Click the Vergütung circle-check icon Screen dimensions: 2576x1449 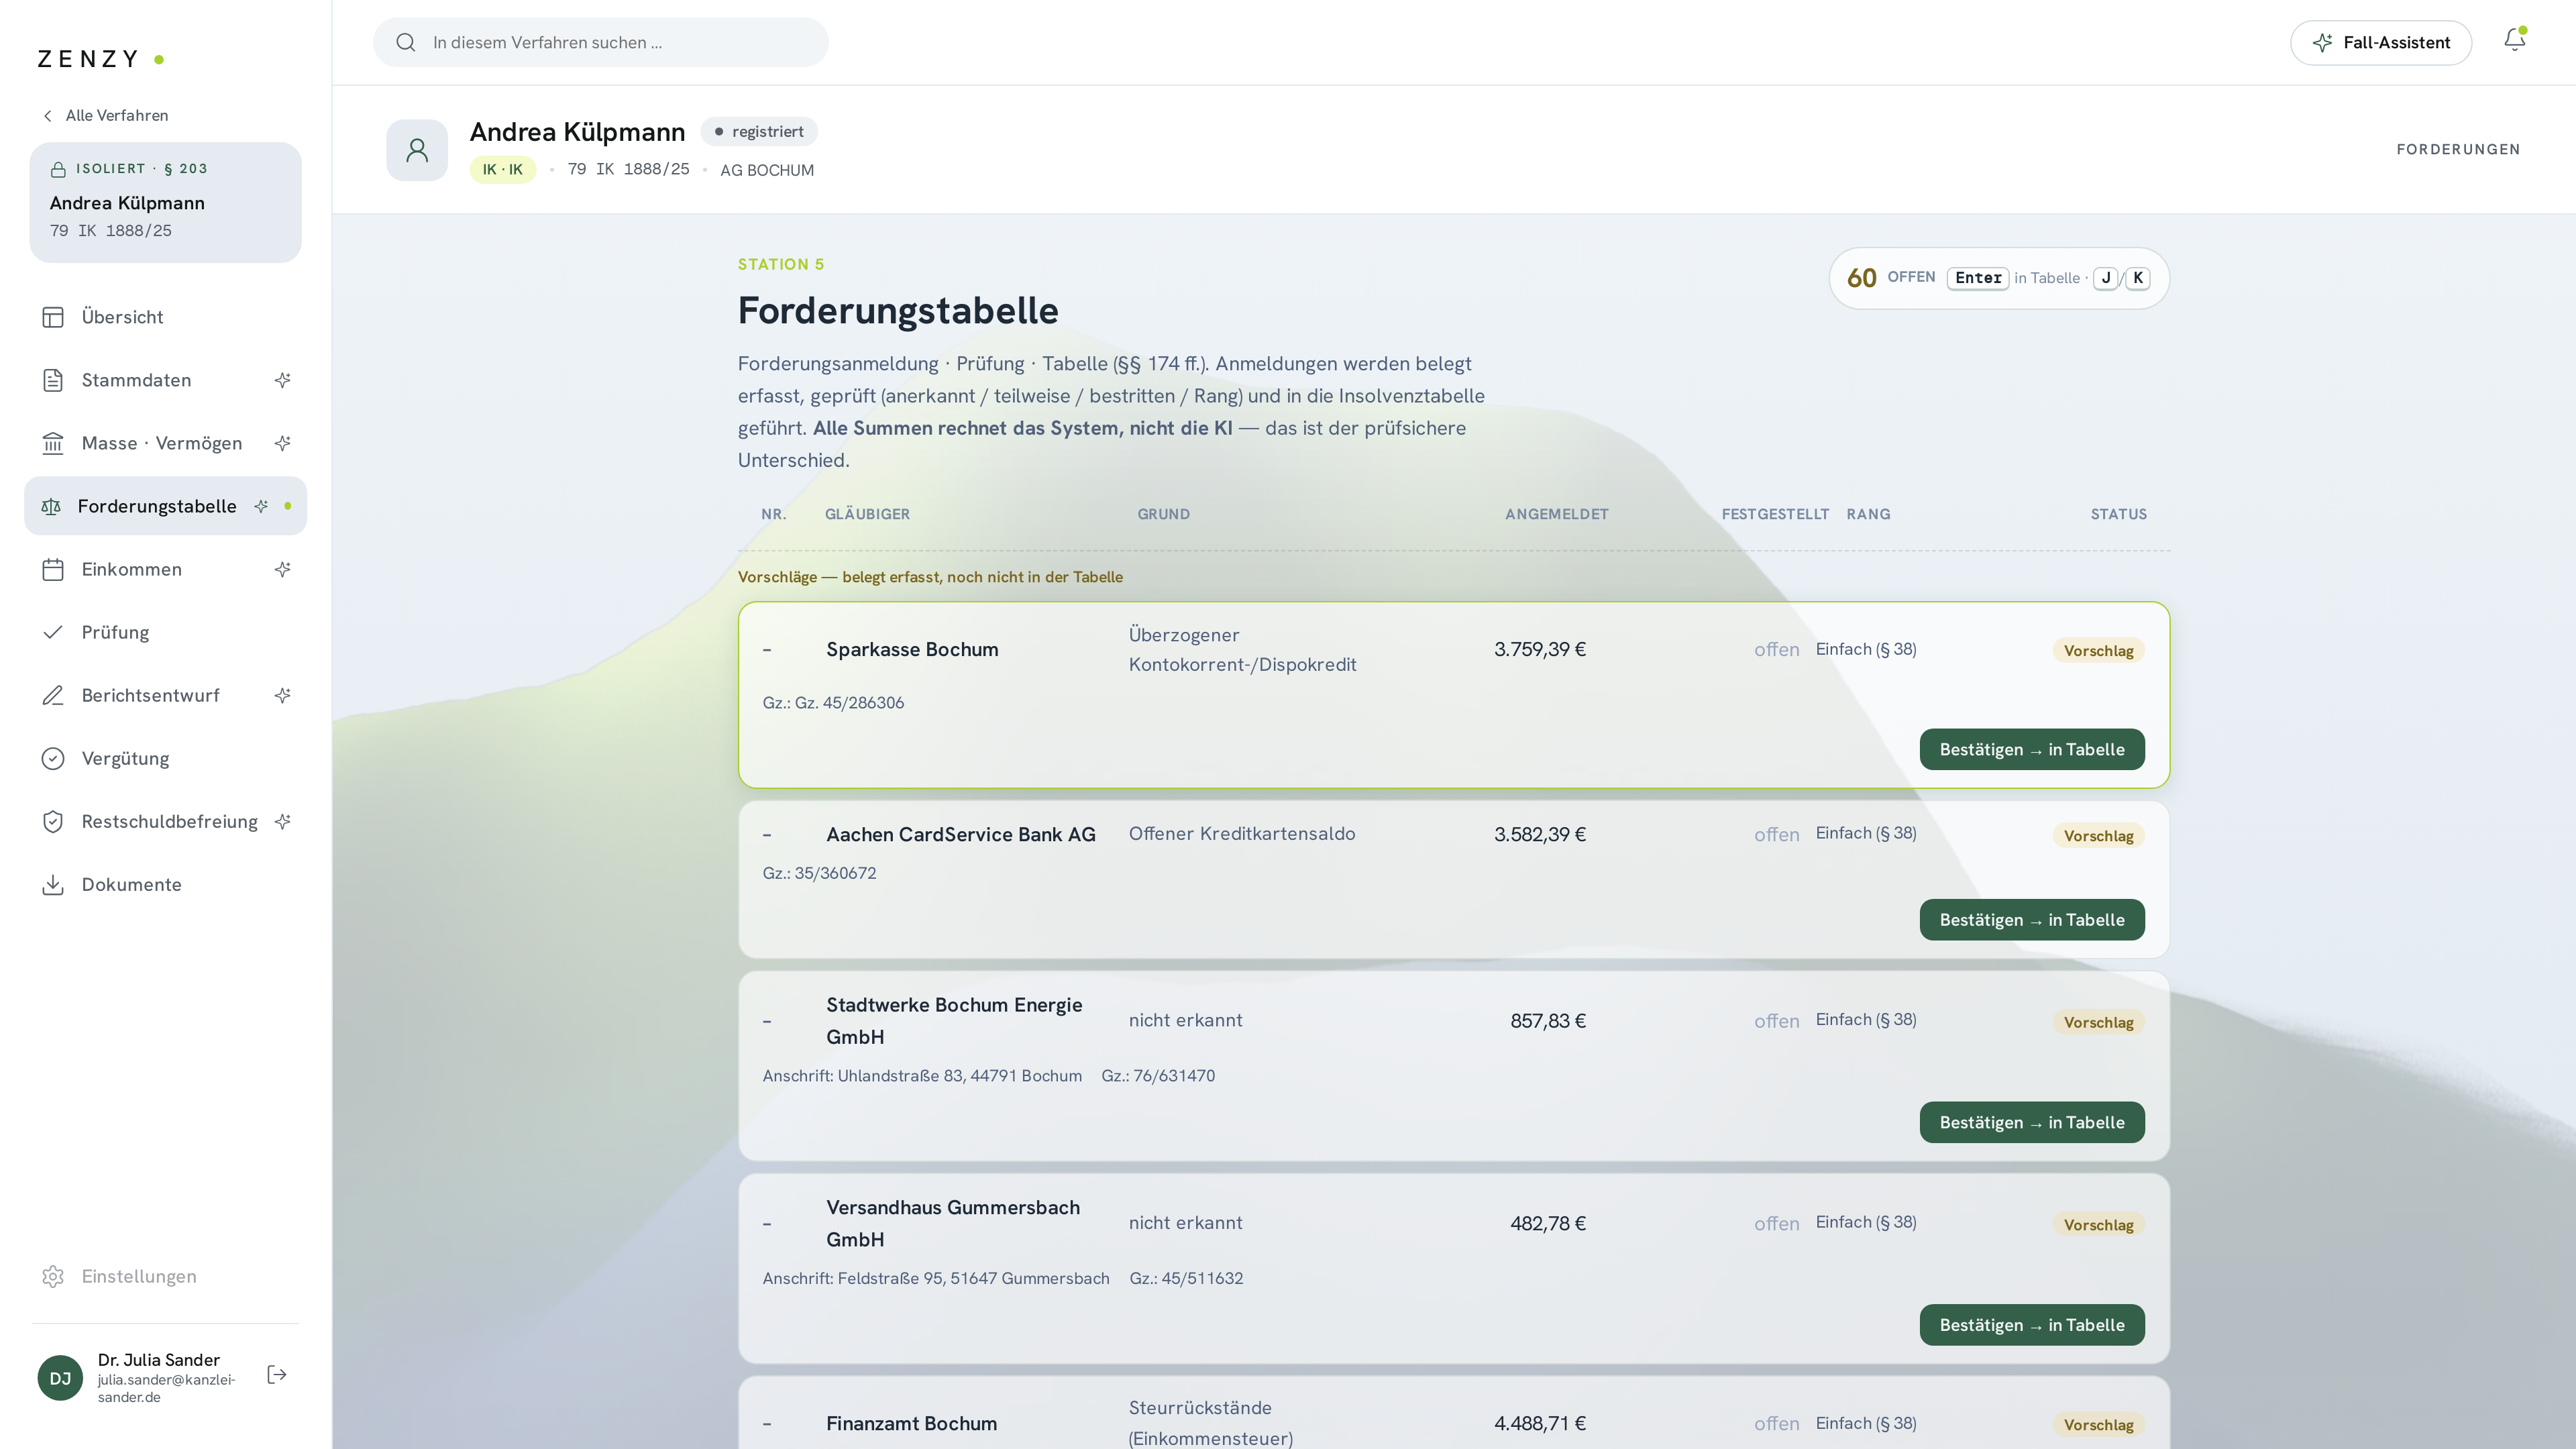click(53, 758)
